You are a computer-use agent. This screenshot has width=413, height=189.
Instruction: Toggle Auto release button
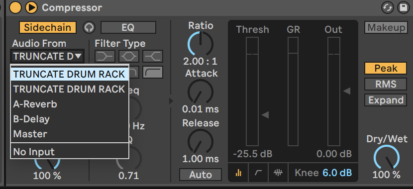201,175
